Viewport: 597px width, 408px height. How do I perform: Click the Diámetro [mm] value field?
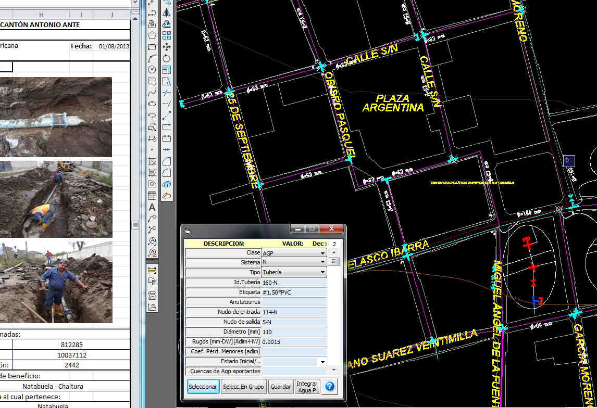294,331
